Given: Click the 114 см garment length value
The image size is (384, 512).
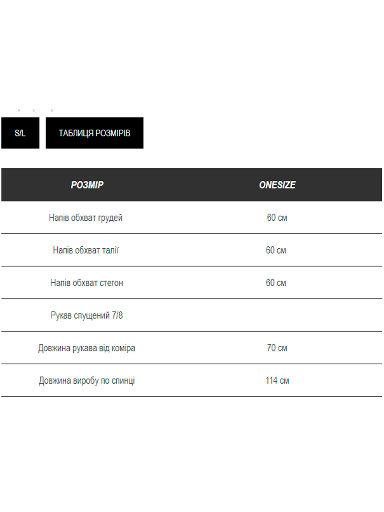Looking at the screenshot, I should pyautogui.click(x=277, y=381).
